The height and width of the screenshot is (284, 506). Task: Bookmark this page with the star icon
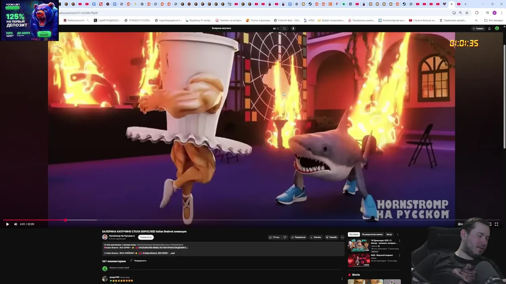pyautogui.click(x=467, y=13)
